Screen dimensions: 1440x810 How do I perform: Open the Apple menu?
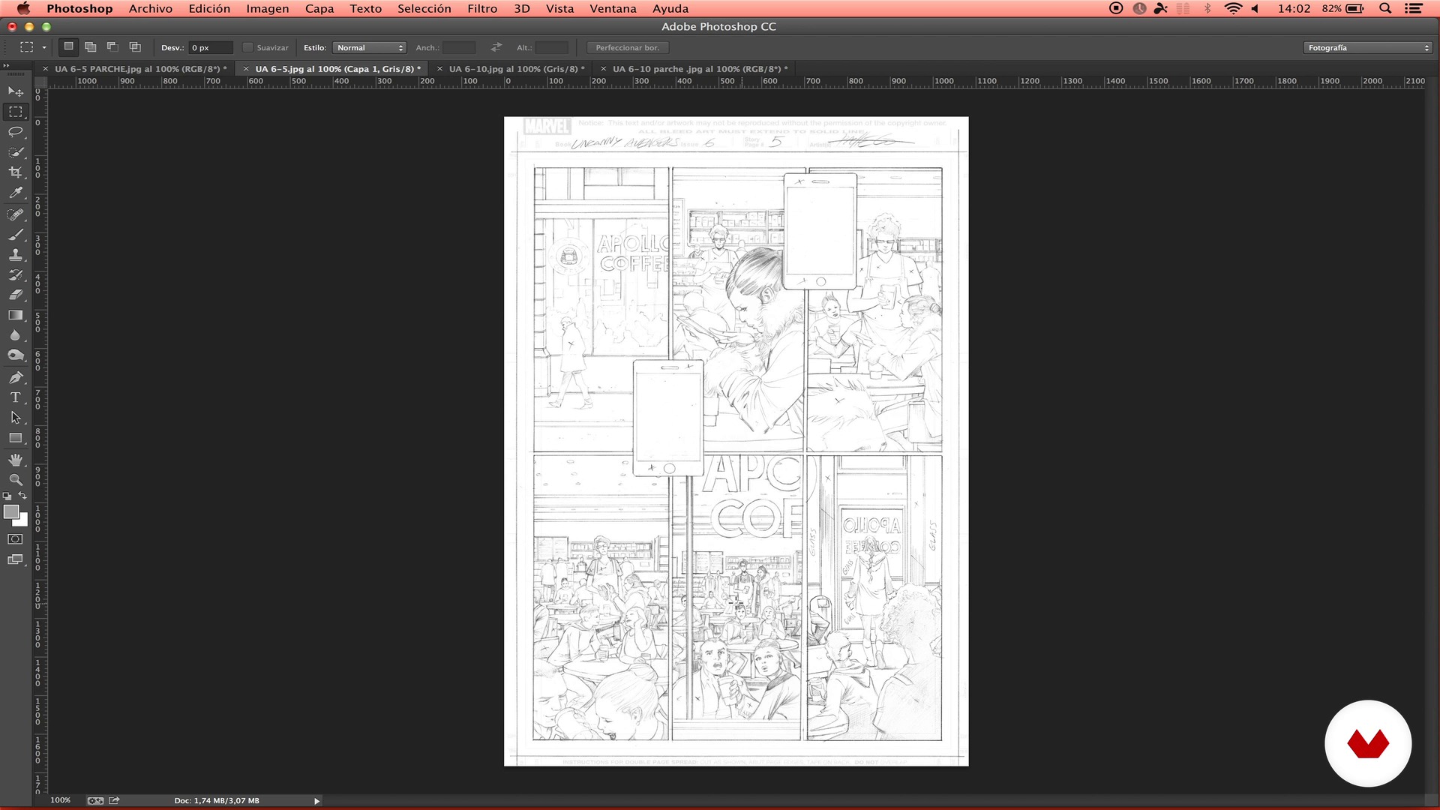23,8
